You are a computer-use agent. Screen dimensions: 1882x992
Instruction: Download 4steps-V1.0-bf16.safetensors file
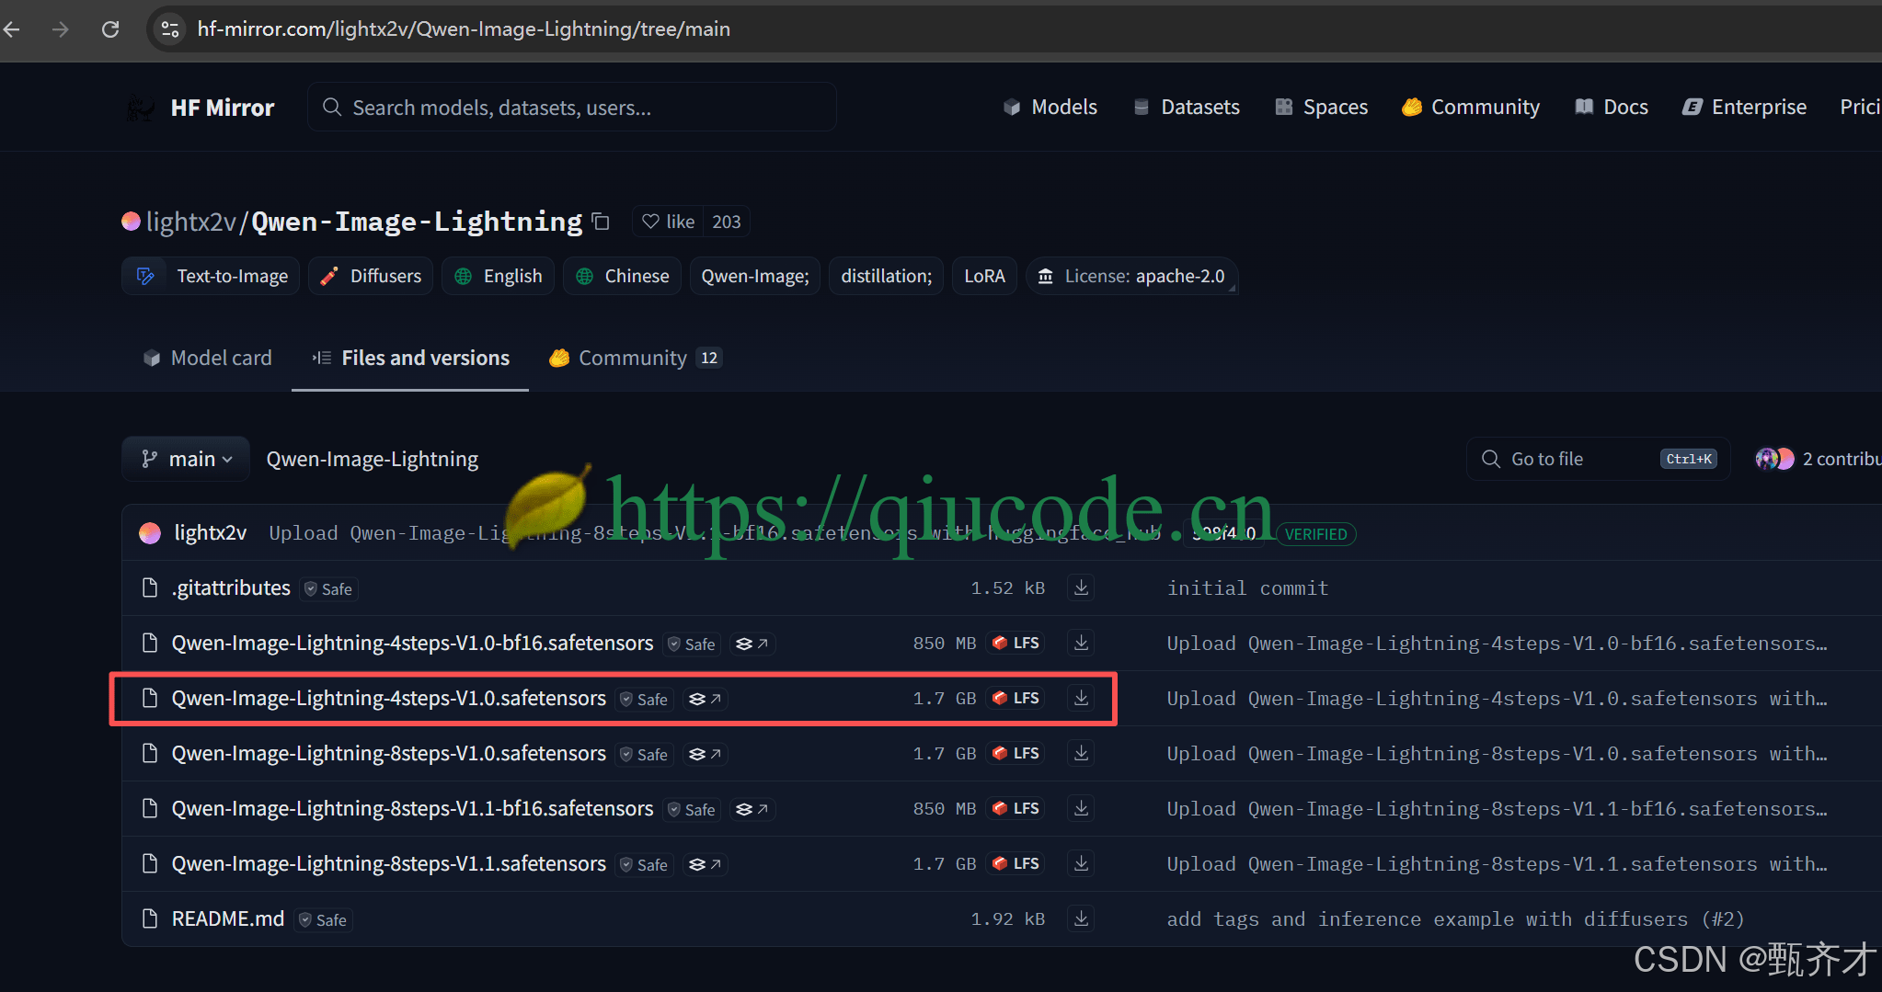[1082, 643]
